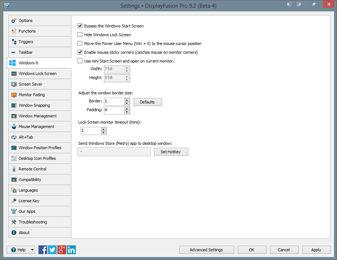Click the pin icon in title bar

[314, 4]
